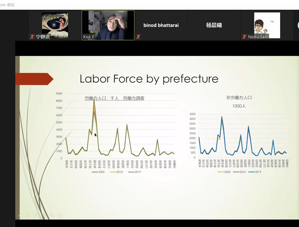Open the see all slides grid icon
The width and height of the screenshot is (299, 227).
coord(44,215)
